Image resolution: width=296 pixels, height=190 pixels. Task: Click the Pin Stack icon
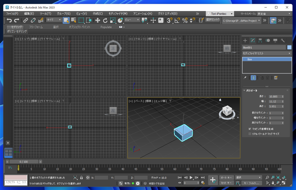245,78
